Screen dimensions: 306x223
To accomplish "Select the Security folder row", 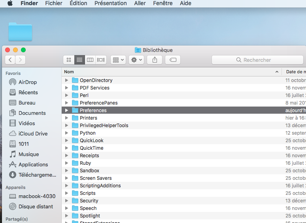I will (184, 200).
